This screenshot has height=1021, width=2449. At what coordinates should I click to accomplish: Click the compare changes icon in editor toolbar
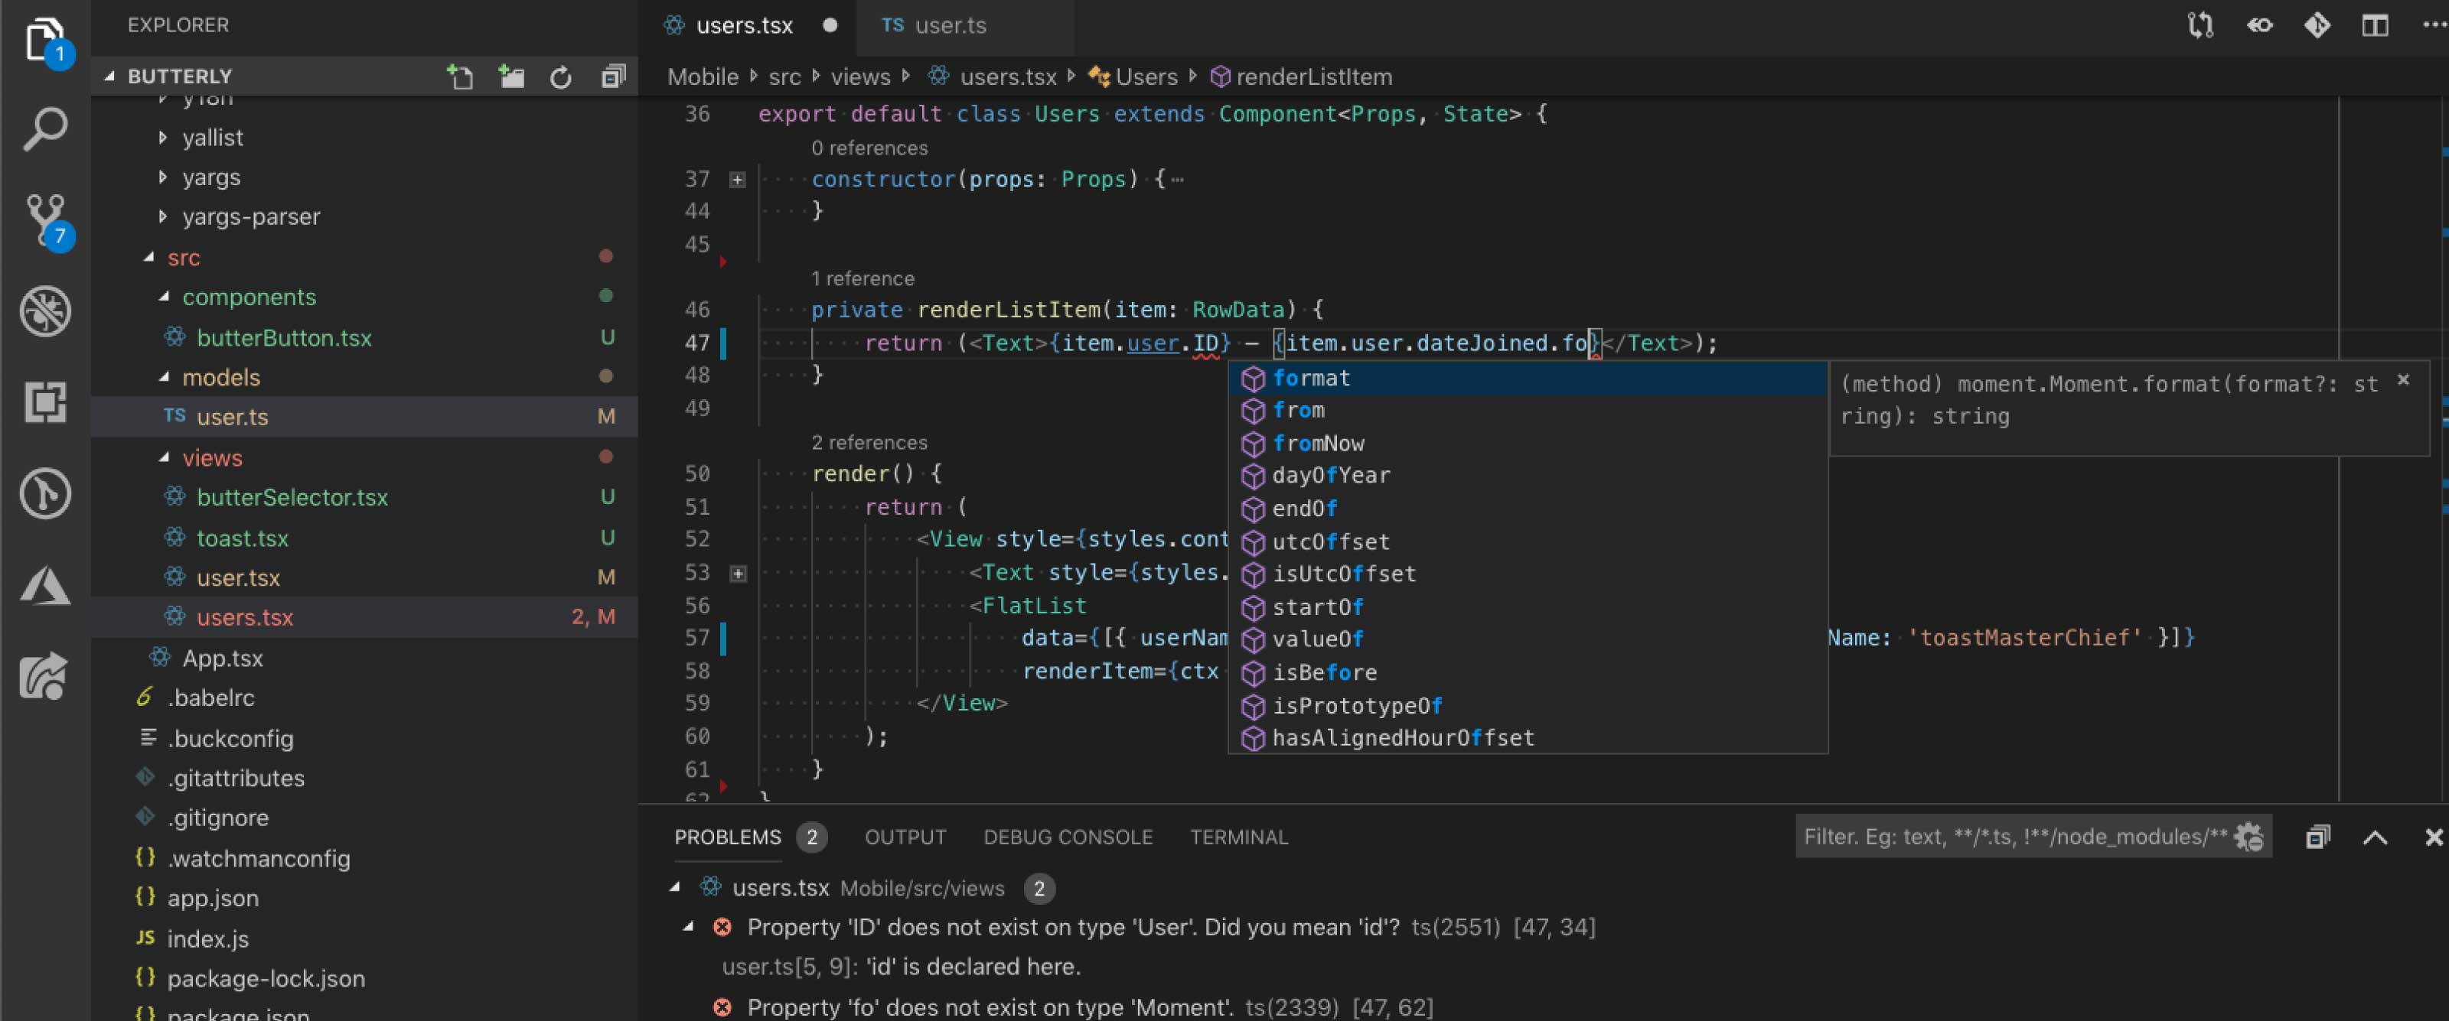(2201, 24)
